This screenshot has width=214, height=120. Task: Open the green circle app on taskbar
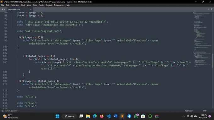(150, 116)
